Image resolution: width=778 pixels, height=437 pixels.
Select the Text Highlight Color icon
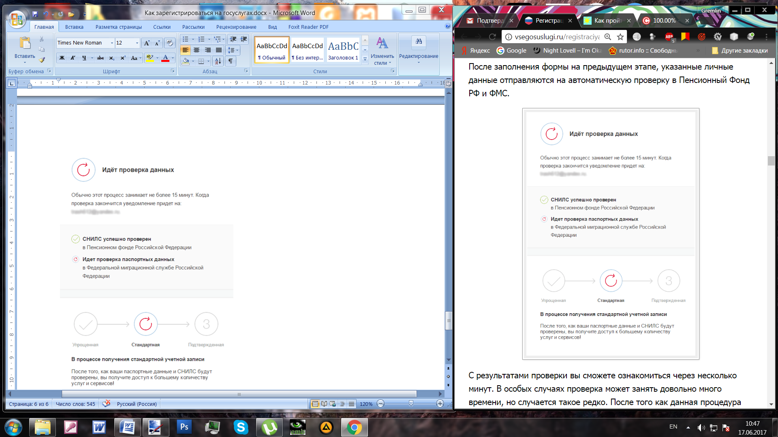pos(149,59)
